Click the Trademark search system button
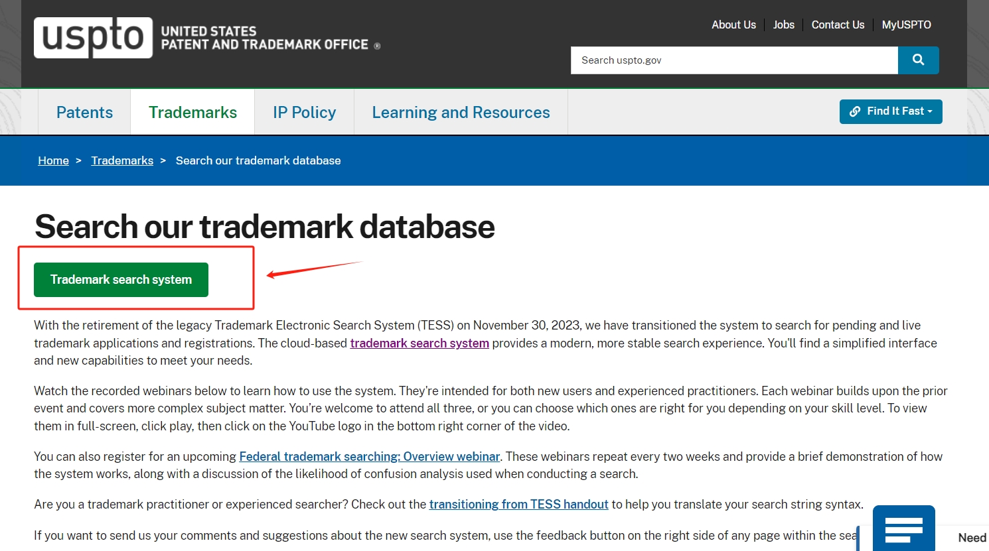 [120, 279]
